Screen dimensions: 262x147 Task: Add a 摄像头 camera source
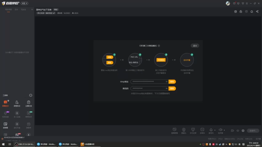(x=184, y=131)
